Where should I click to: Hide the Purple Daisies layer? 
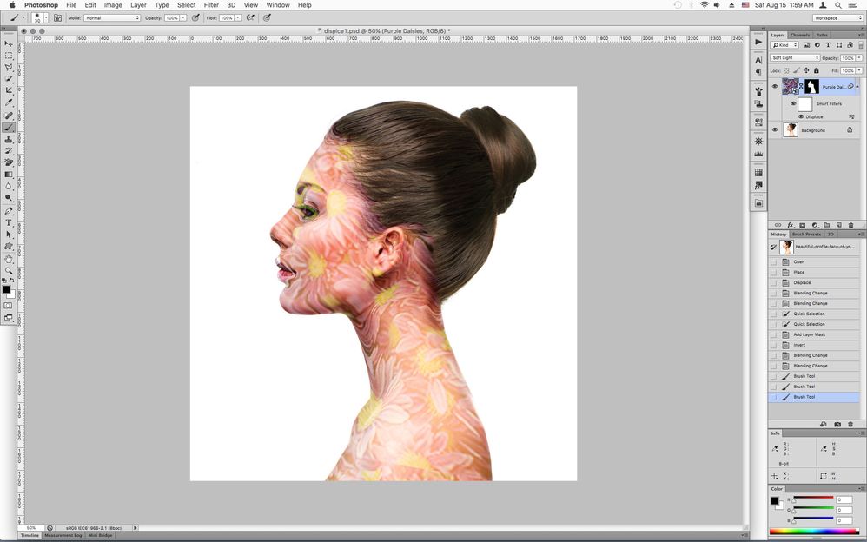point(775,86)
